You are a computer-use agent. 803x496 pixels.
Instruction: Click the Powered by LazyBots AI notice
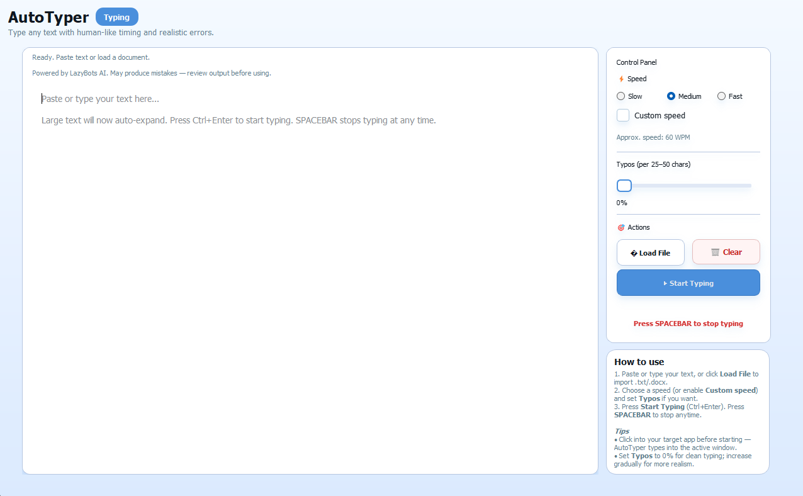tap(151, 73)
